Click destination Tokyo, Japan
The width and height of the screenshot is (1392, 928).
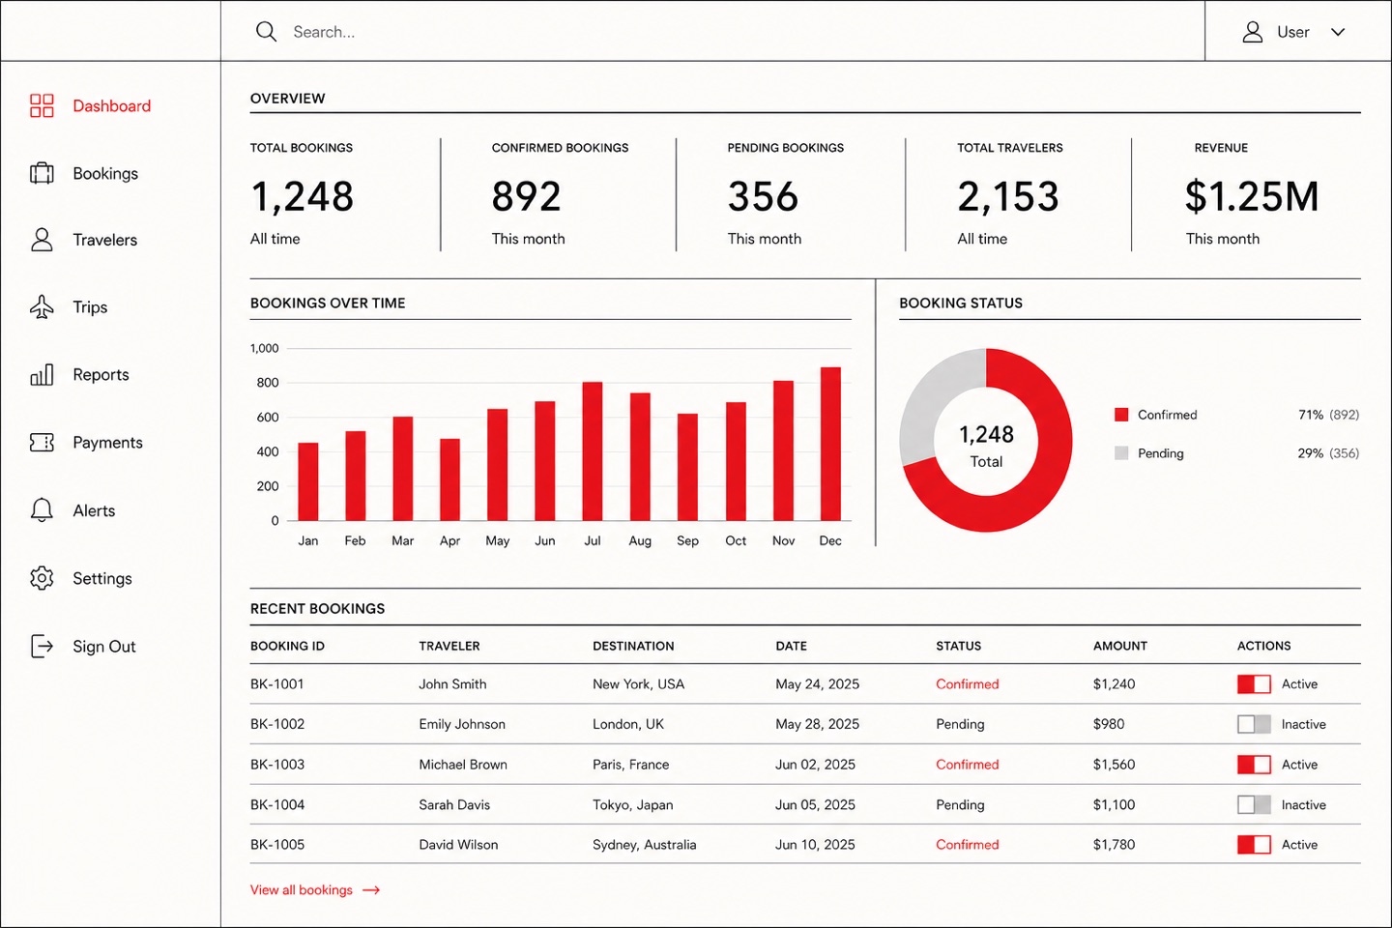633,804
